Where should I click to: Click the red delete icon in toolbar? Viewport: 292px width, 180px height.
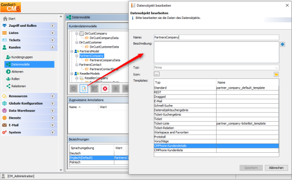105,89
